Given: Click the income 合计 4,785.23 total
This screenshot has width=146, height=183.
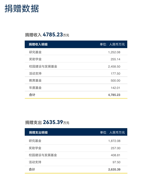Looking at the screenshot, I should pos(76,95).
